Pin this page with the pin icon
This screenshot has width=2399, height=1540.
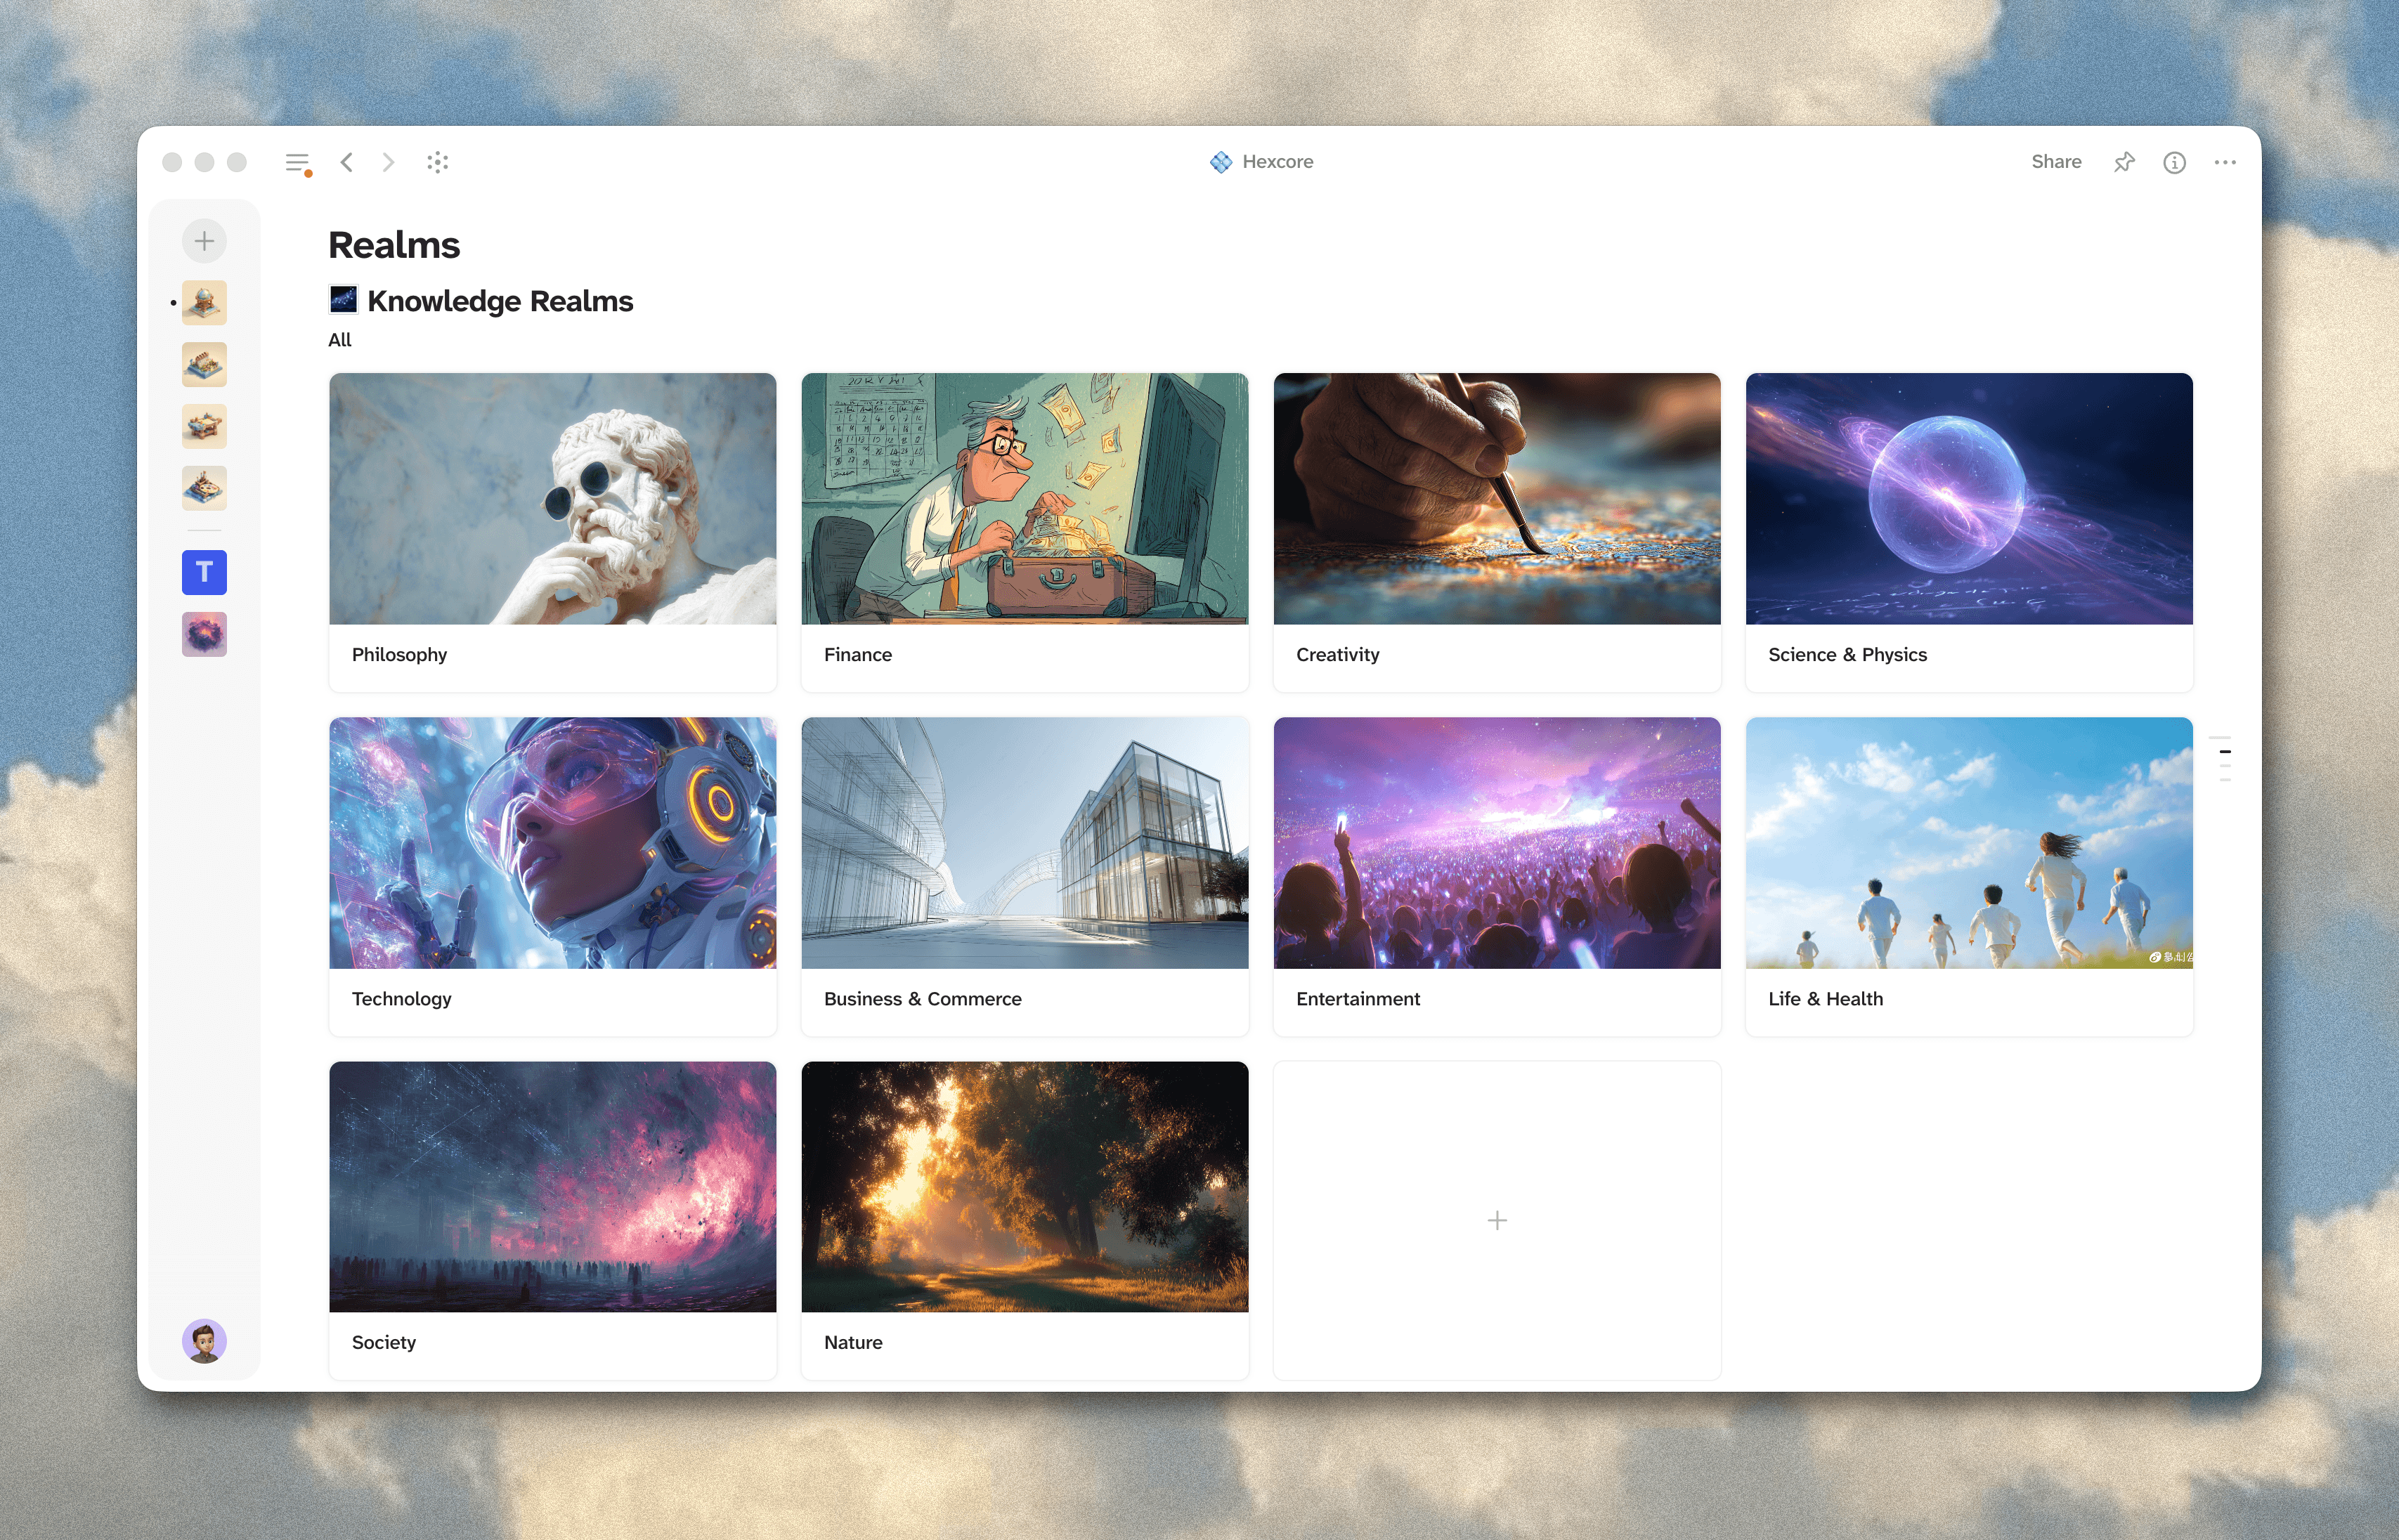tap(2124, 162)
